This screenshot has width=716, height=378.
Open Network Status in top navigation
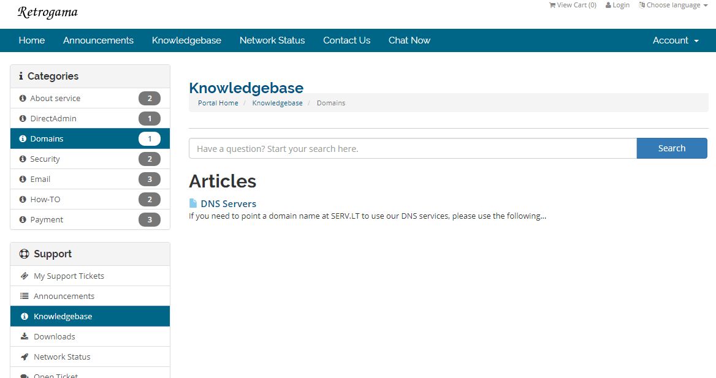tap(272, 40)
